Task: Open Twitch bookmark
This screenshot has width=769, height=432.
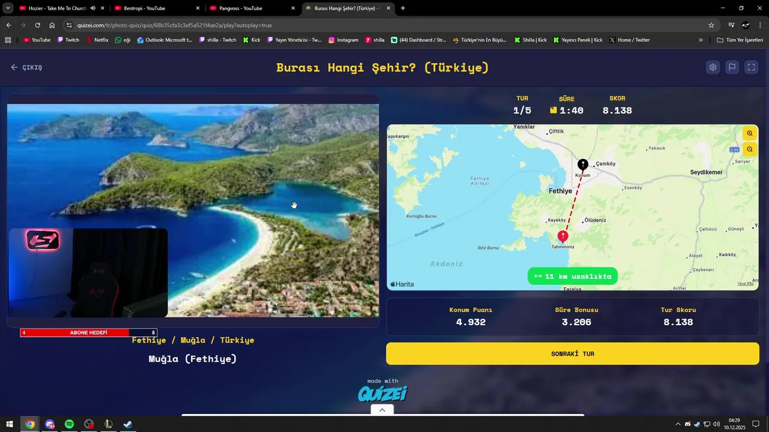Action: point(68,40)
